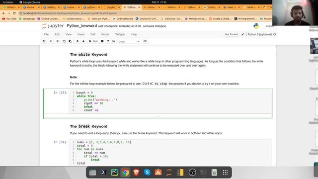Screen dimensions: 318x179
Task: Open Brave browser in the dock
Action: coord(136,173)
